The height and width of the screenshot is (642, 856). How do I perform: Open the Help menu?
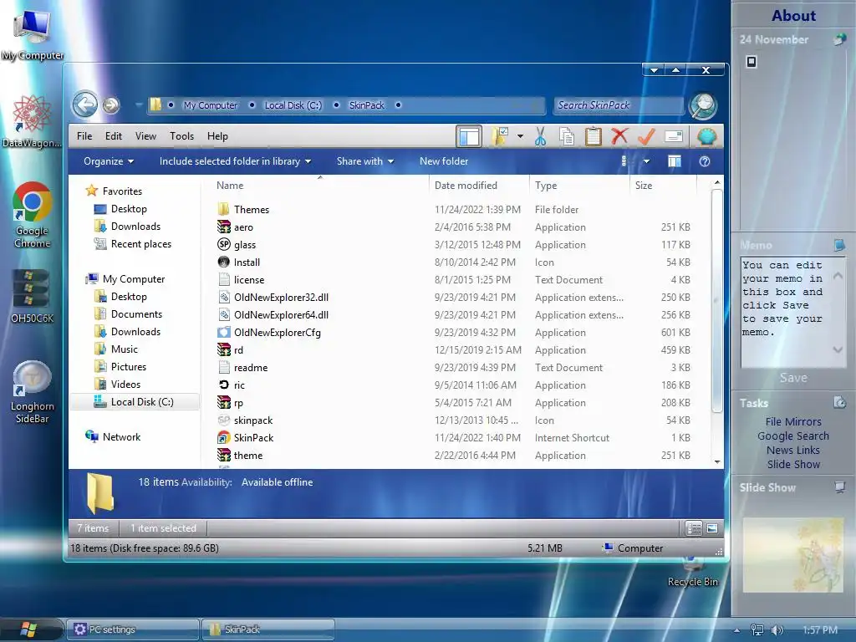[217, 136]
